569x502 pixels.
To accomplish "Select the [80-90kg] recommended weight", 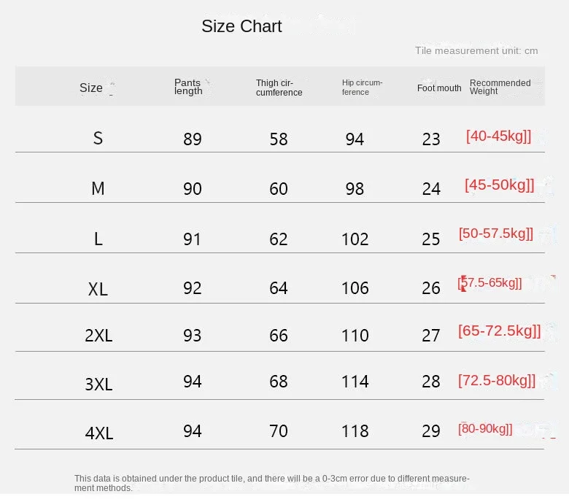I will [485, 428].
